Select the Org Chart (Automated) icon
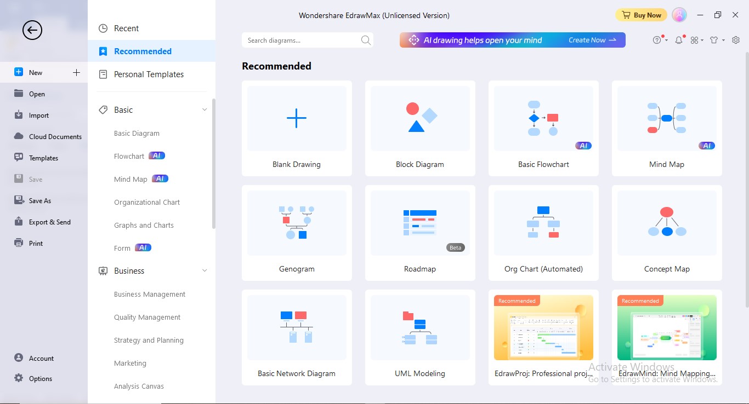This screenshot has width=749, height=404. coord(543,223)
